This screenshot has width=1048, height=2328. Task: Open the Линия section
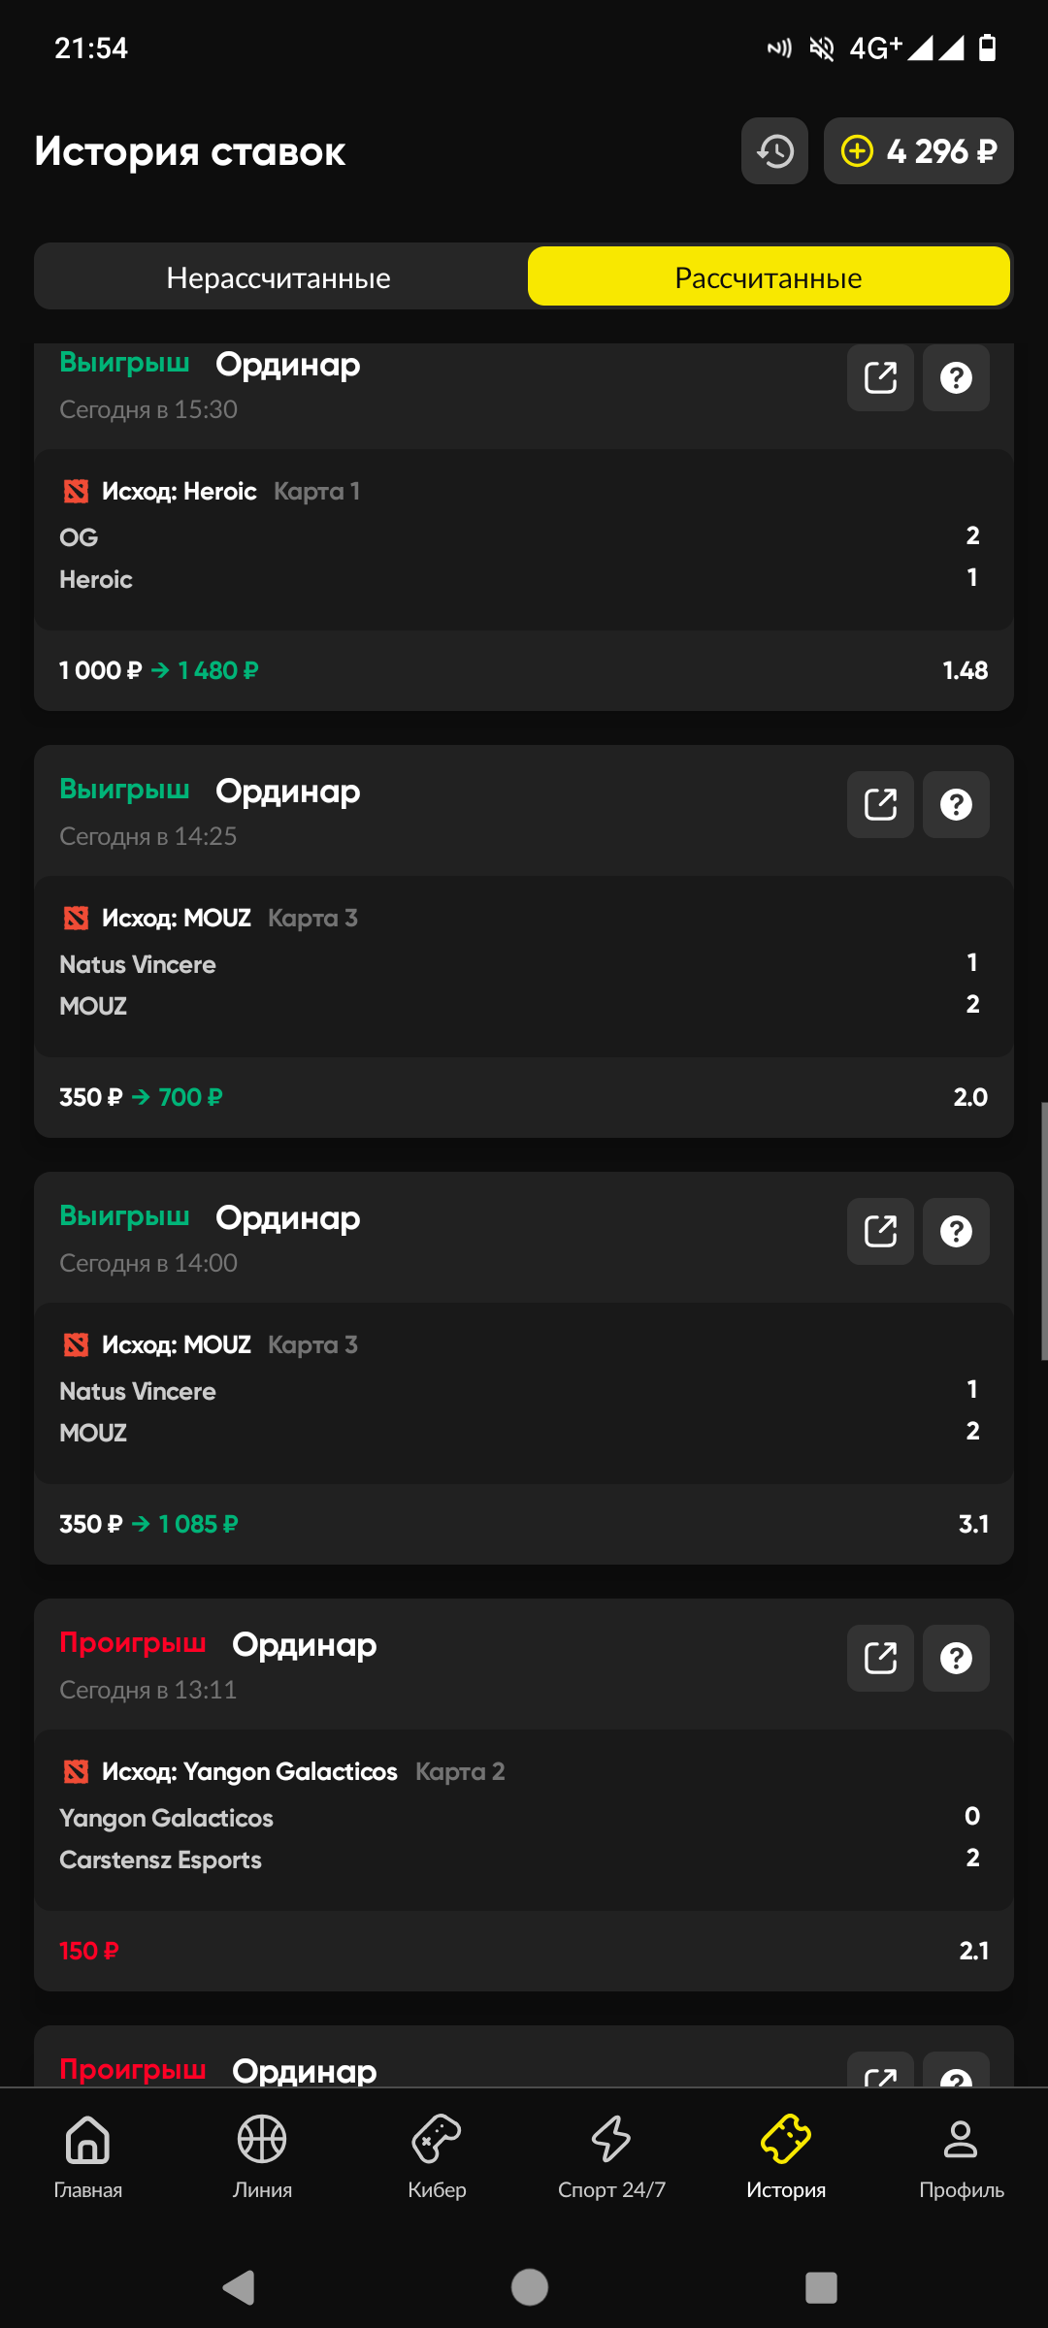[x=262, y=2155]
